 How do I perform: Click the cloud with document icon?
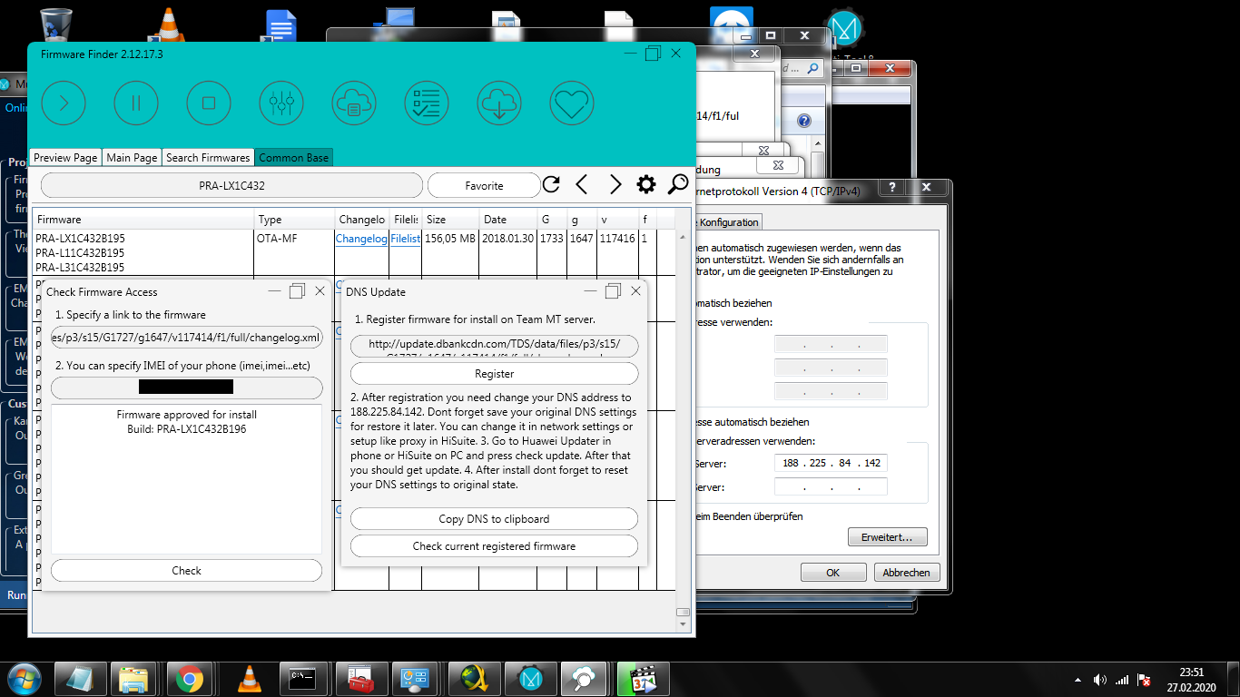click(x=354, y=103)
